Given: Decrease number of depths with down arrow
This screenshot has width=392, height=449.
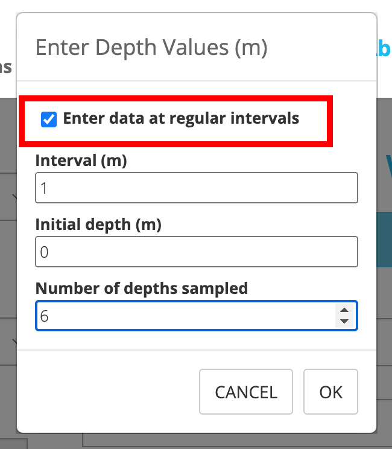Looking at the screenshot, I should coord(344,321).
